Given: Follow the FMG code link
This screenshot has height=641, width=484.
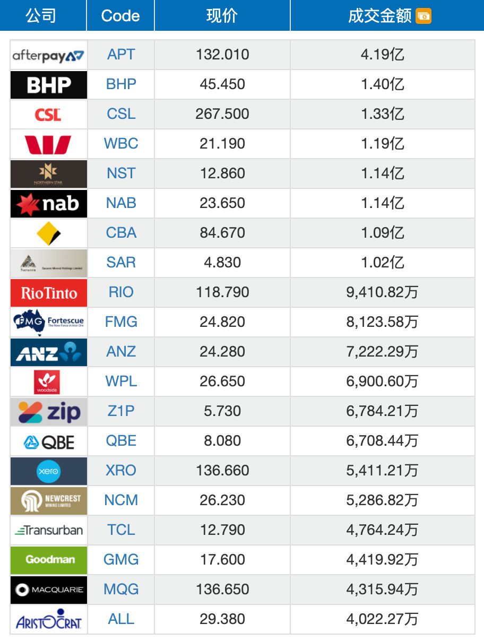Looking at the screenshot, I should click(121, 322).
